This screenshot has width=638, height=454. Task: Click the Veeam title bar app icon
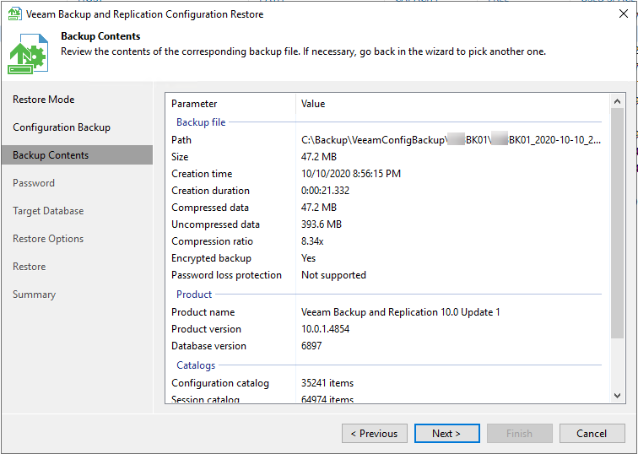[x=14, y=14]
